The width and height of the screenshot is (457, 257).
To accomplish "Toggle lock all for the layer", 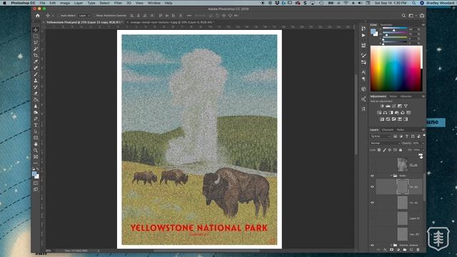I will click(401, 150).
